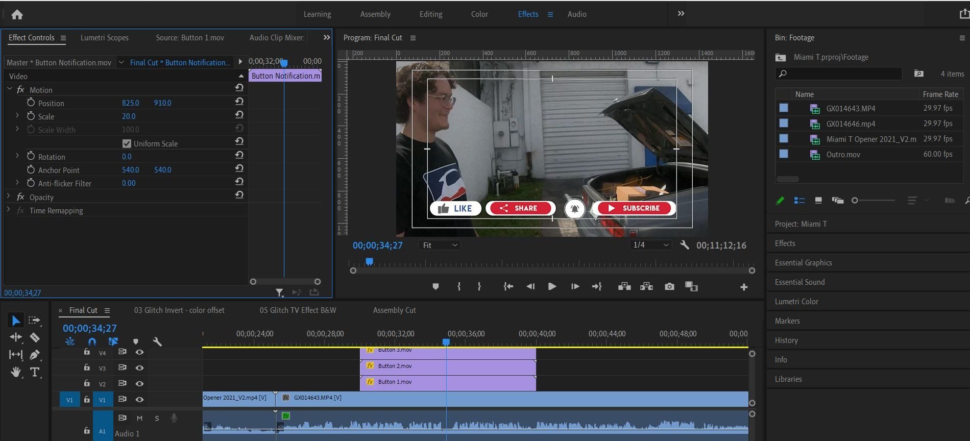The height and width of the screenshot is (441, 970).
Task: Toggle lock on V4 track
Action: (87, 352)
